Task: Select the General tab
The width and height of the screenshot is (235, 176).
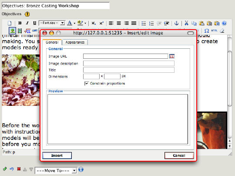Action: click(52, 42)
